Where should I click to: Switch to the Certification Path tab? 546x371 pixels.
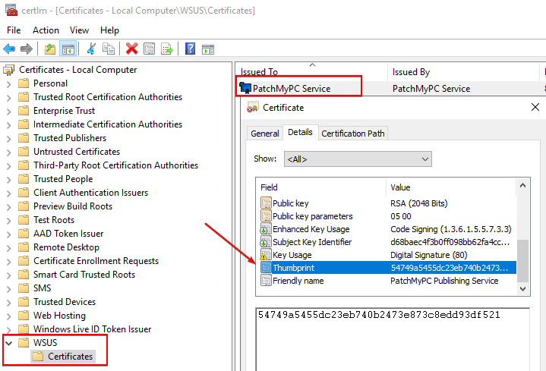click(353, 134)
